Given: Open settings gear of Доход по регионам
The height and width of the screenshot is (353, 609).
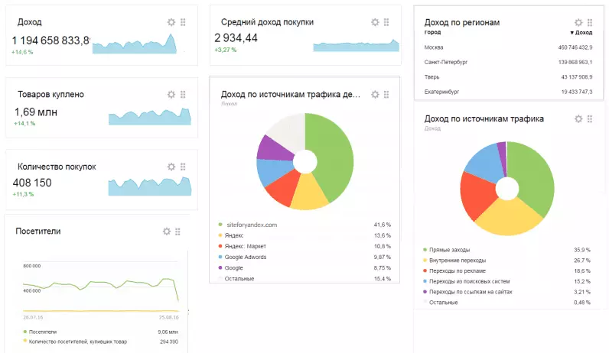Looking at the screenshot, I should click(x=578, y=23).
